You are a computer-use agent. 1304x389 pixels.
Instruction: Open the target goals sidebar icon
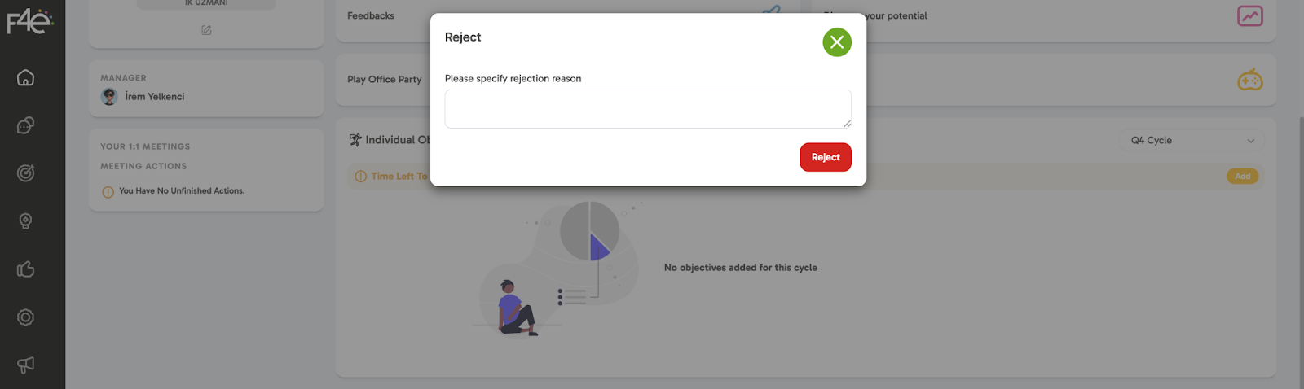[x=26, y=173]
